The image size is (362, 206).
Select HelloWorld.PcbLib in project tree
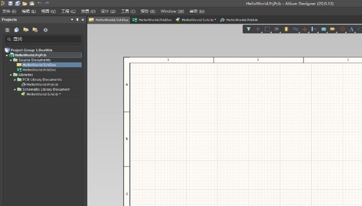[42, 85]
